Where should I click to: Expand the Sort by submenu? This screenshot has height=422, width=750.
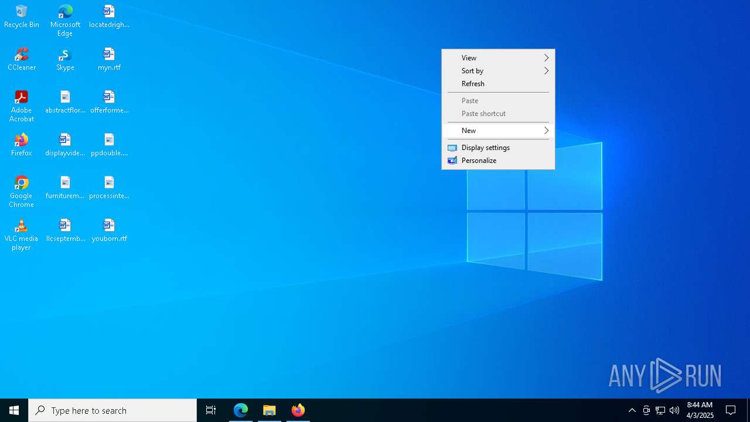pos(498,70)
